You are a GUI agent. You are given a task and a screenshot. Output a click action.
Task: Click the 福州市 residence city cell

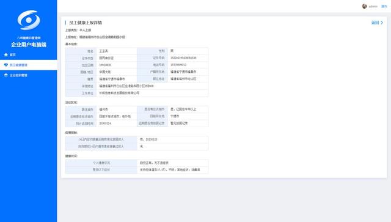click(117, 109)
